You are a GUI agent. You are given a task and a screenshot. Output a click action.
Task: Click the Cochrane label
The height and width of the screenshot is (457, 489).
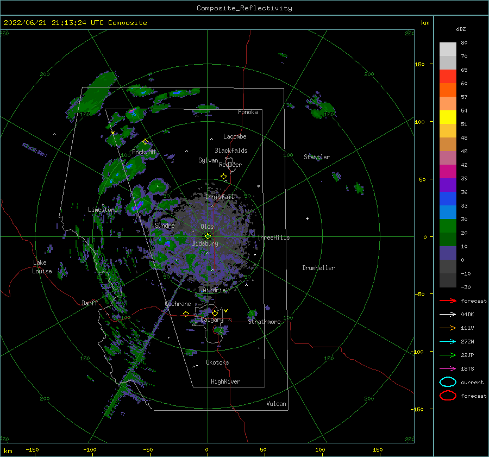coord(178,304)
